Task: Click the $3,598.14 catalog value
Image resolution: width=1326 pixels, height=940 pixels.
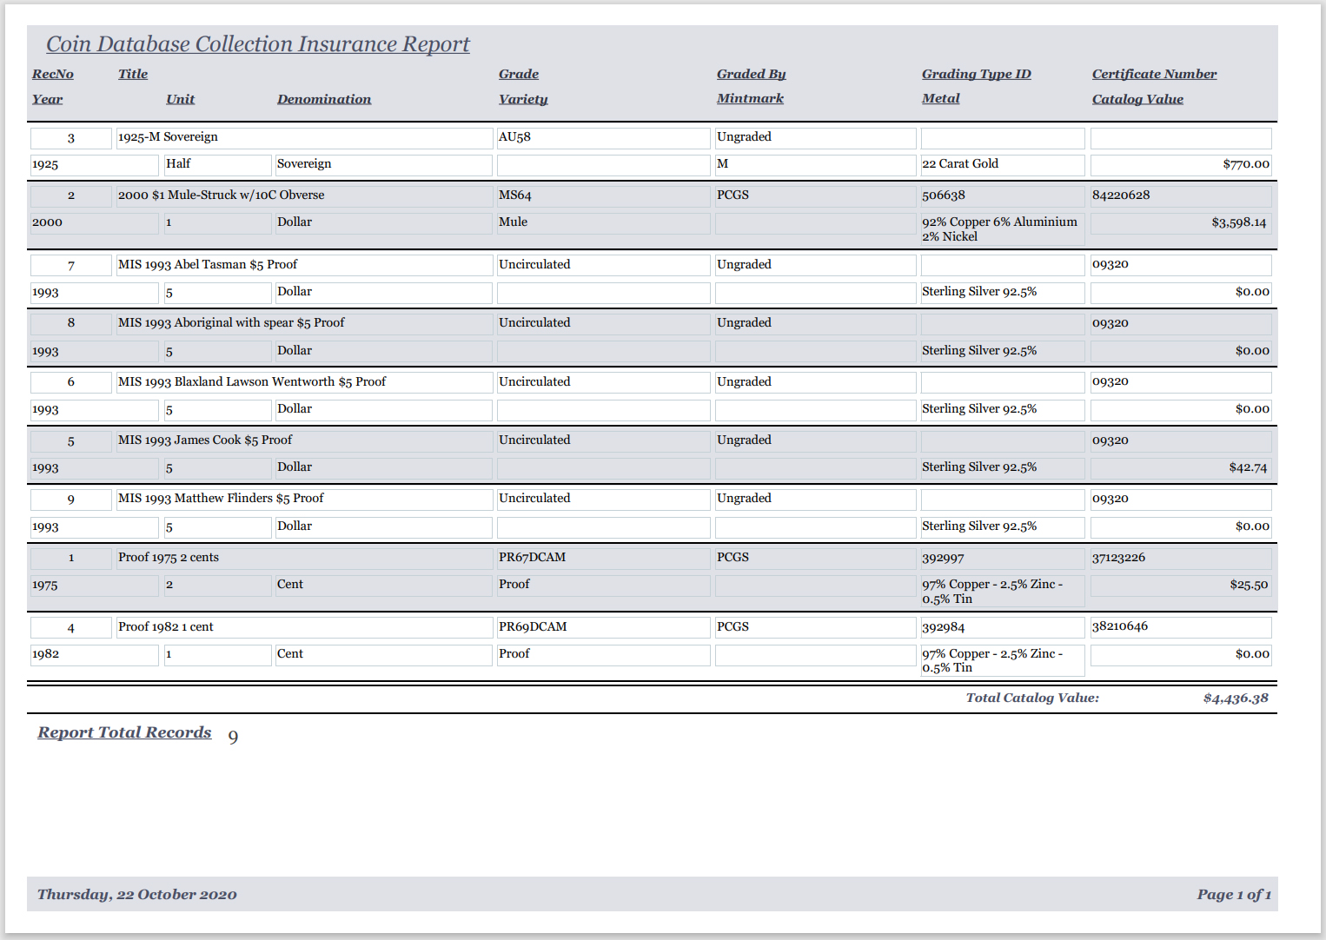Action: (x=1181, y=223)
